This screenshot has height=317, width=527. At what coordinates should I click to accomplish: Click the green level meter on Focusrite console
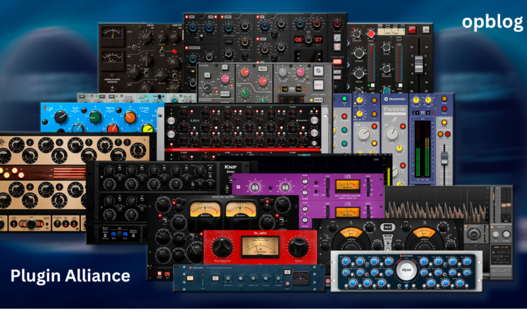tap(422, 149)
